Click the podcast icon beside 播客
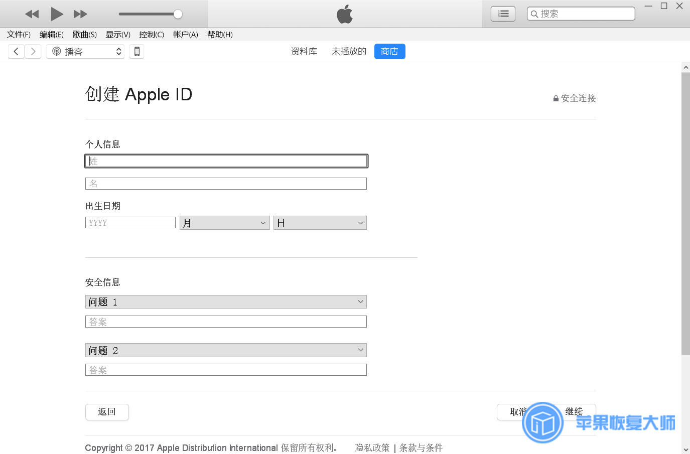The image size is (690, 454). tap(57, 51)
